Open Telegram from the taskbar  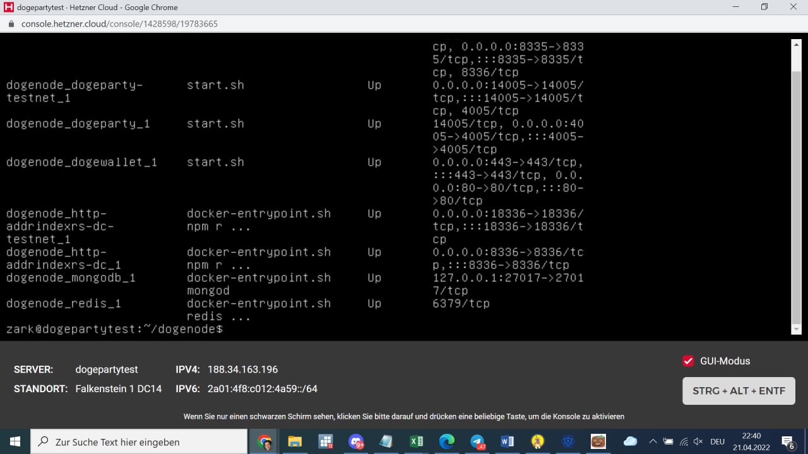(x=477, y=441)
